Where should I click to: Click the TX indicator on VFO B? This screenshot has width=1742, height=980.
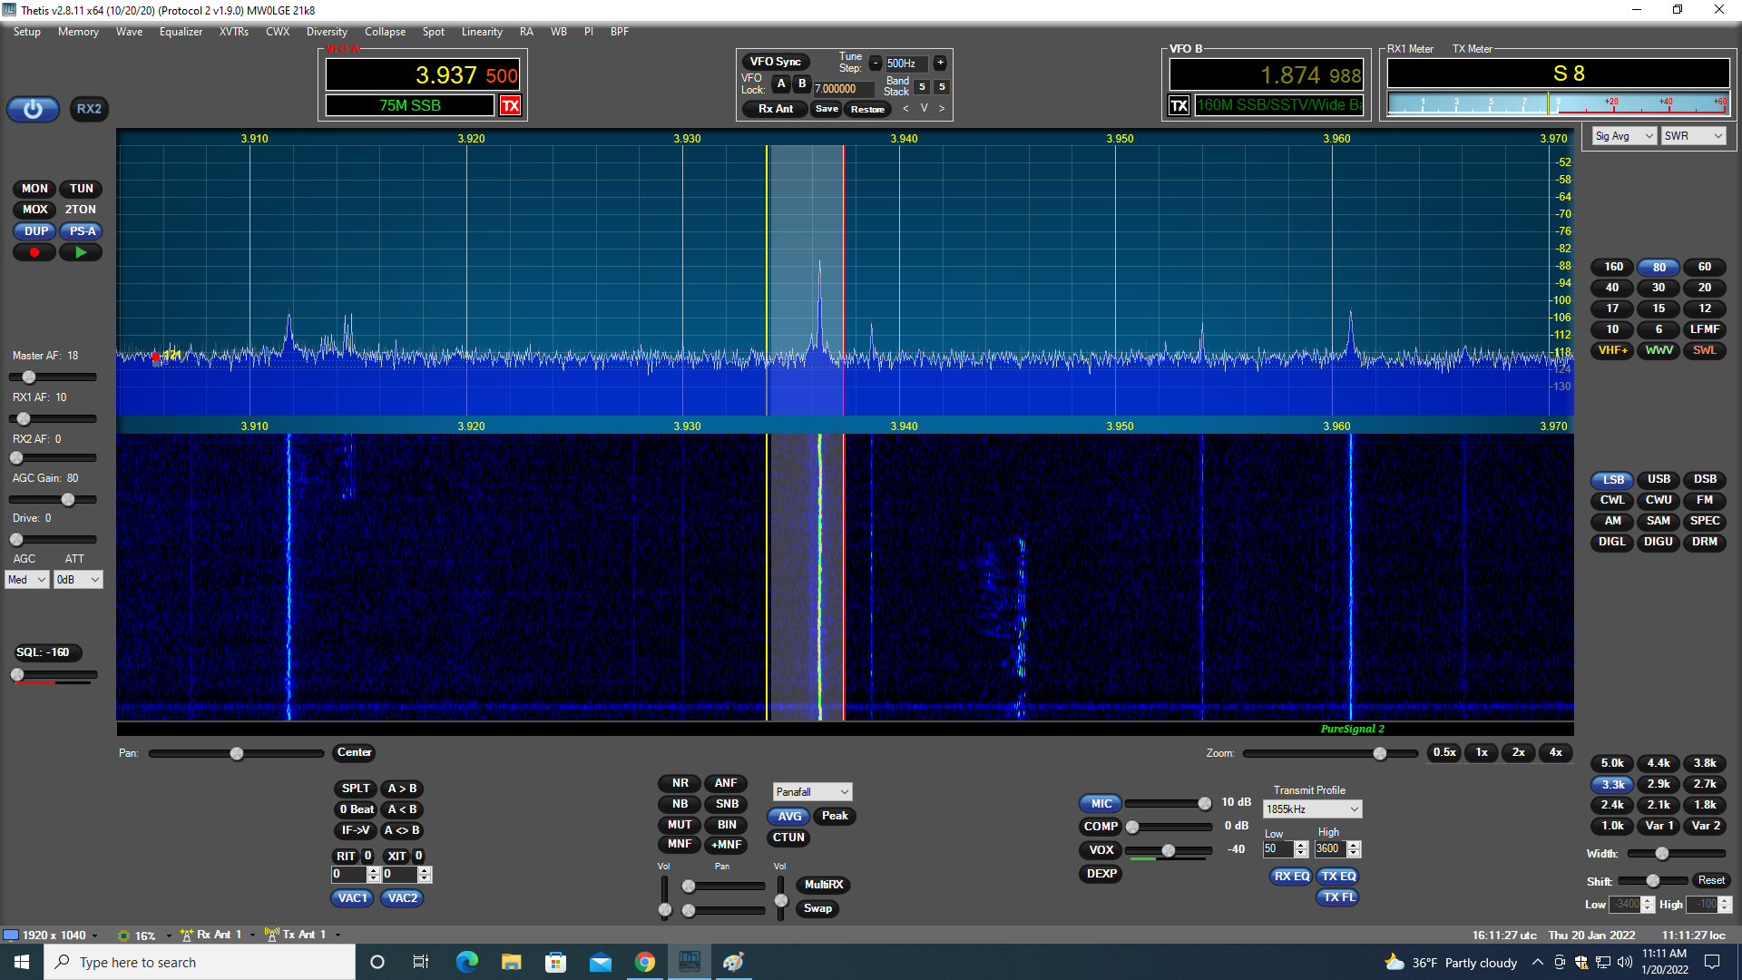point(1179,105)
